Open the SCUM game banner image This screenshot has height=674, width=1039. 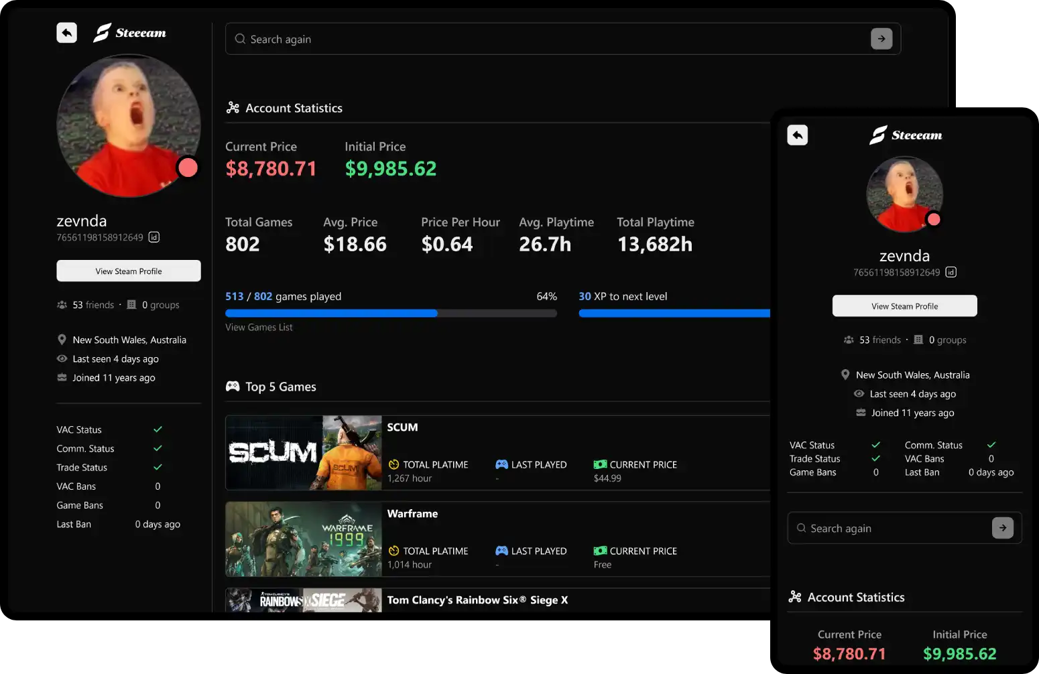pyautogui.click(x=304, y=453)
